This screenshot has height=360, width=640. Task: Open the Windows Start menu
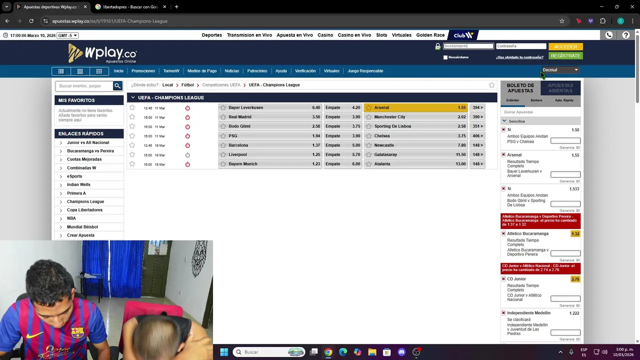(x=224, y=352)
